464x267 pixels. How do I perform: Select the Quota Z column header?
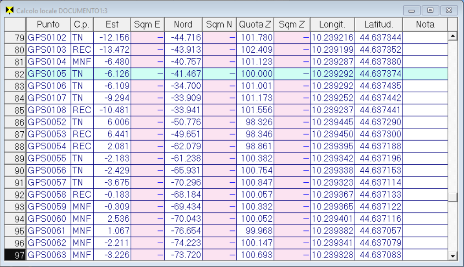tap(255, 25)
